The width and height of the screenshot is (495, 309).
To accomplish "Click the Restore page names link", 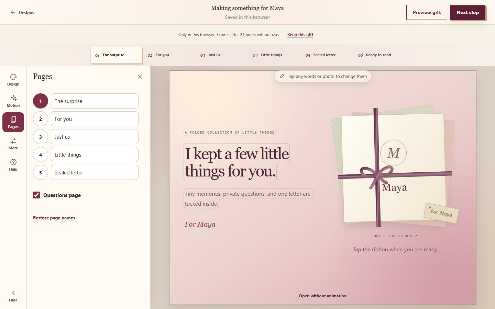I will [x=54, y=218].
